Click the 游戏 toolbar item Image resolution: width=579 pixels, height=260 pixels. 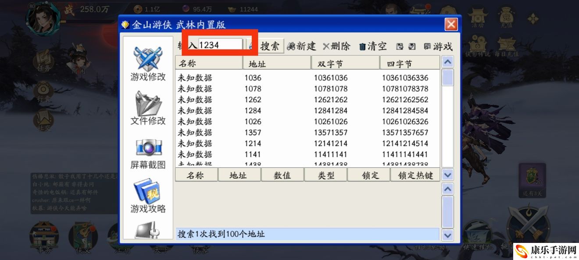pos(438,46)
